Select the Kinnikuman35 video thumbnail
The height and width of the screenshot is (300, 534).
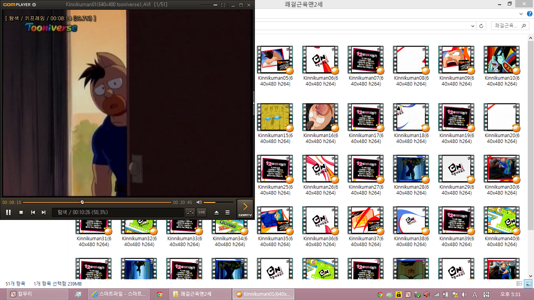(275, 220)
